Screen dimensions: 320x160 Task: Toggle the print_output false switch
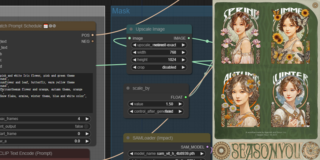tap(86, 126)
